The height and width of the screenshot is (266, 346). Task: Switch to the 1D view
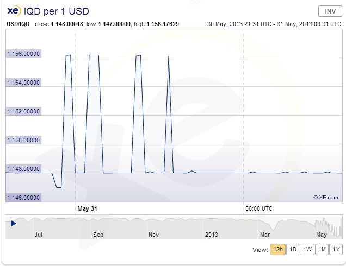coord(293,249)
